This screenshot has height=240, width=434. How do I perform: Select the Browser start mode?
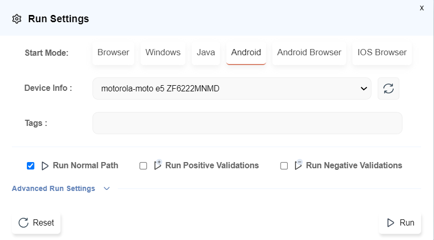[x=113, y=52]
